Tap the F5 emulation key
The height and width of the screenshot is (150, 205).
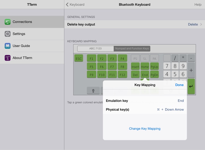tap(92, 66)
